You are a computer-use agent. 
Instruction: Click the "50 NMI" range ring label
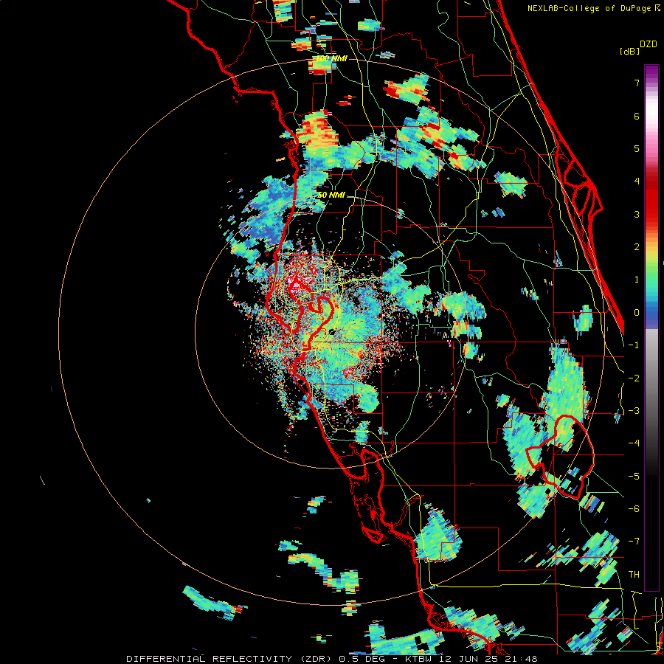331,196
